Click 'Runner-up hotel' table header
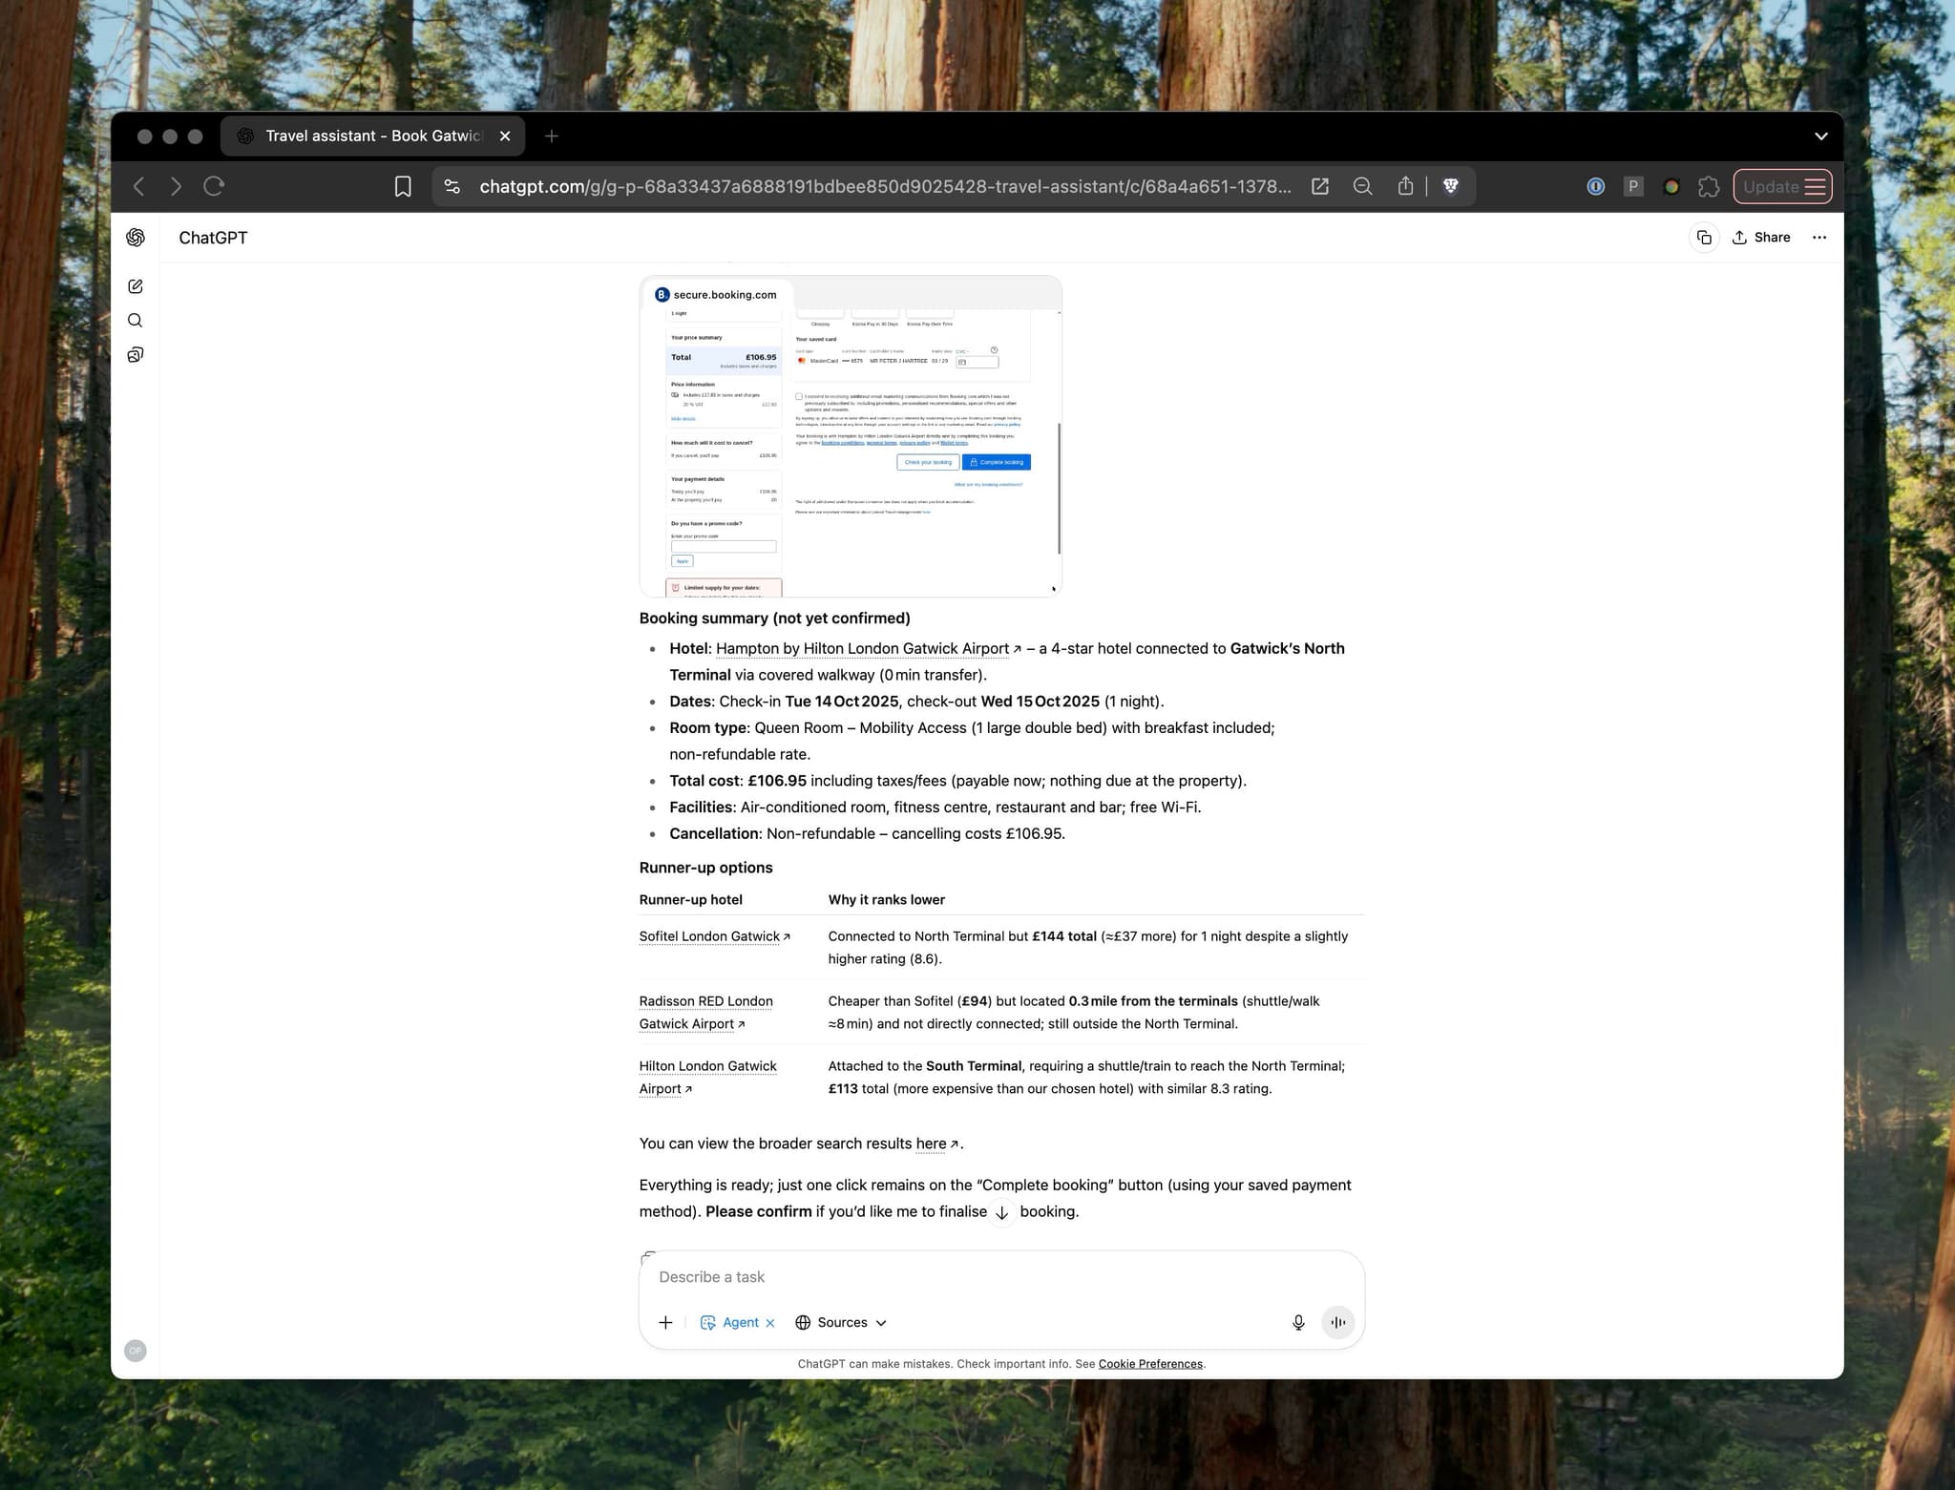1955x1490 pixels. click(x=691, y=900)
